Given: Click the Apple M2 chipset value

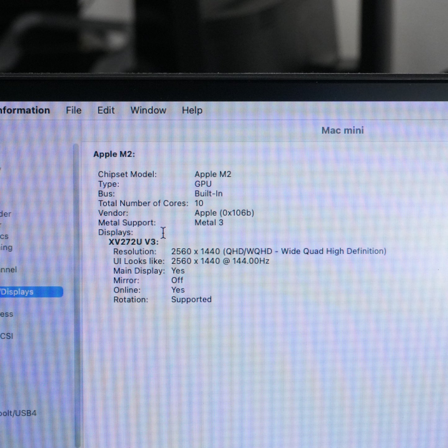Looking at the screenshot, I should click(213, 174).
